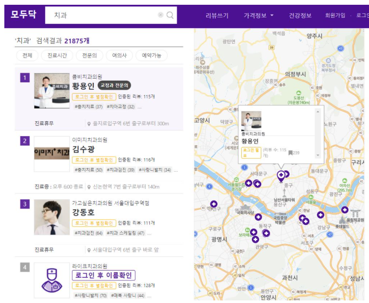The width and height of the screenshot is (369, 303).
Task: Click 로그인 후 별점확인 for 라이크치과의원
Action: (x=94, y=286)
